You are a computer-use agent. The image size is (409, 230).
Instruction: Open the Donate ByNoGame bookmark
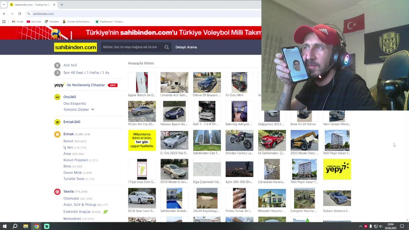pos(77,21)
